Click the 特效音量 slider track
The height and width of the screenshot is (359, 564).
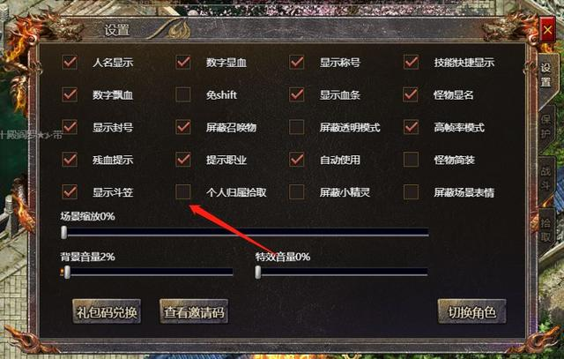[x=342, y=273]
